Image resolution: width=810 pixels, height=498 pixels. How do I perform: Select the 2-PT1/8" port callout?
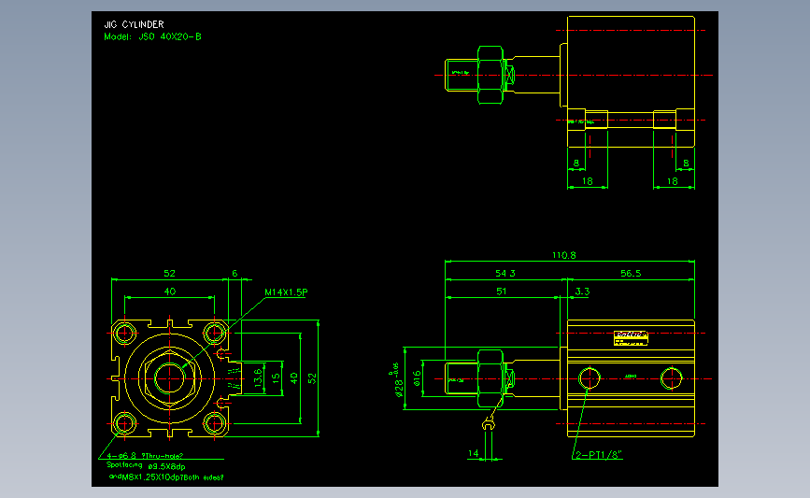point(599,455)
